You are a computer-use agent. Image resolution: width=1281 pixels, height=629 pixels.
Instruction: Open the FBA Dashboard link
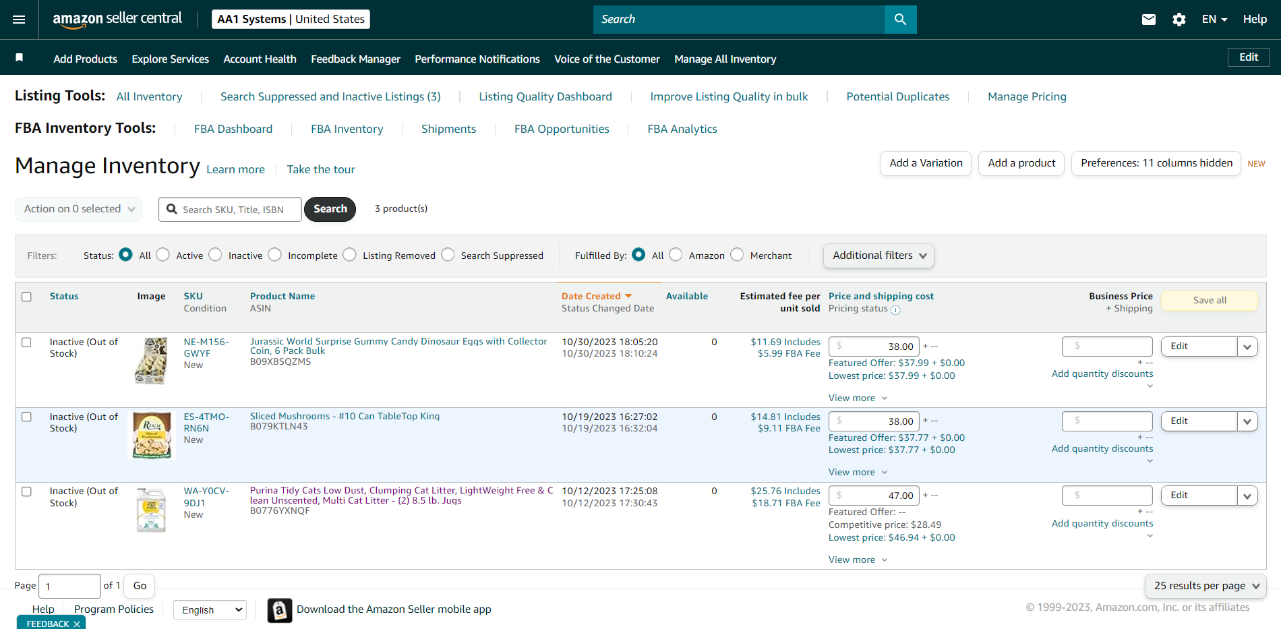point(233,129)
